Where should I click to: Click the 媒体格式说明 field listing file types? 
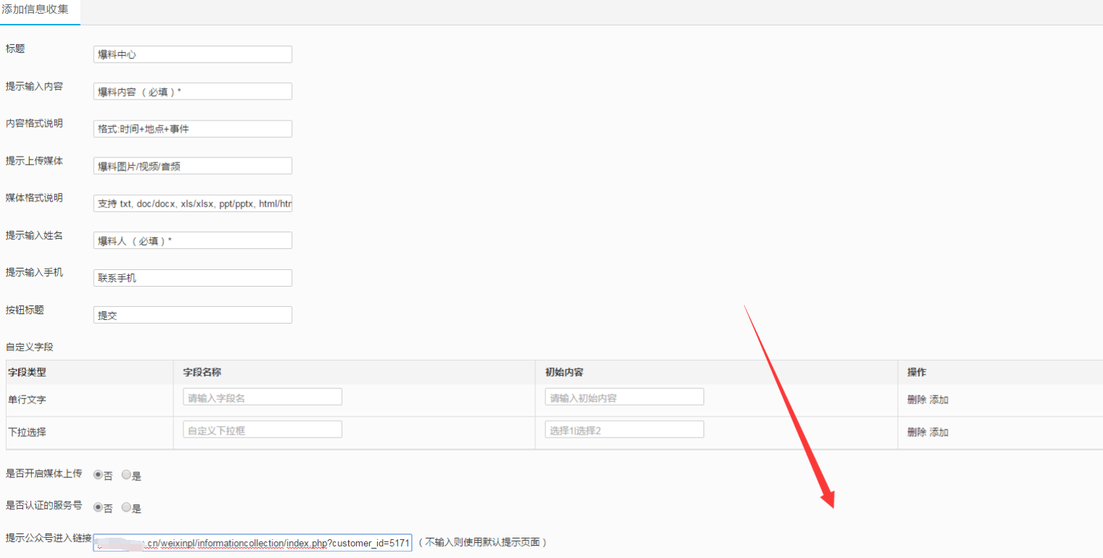[192, 204]
